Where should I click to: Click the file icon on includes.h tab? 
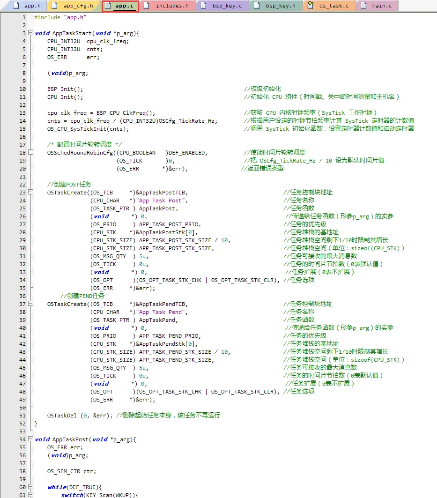(x=147, y=6)
